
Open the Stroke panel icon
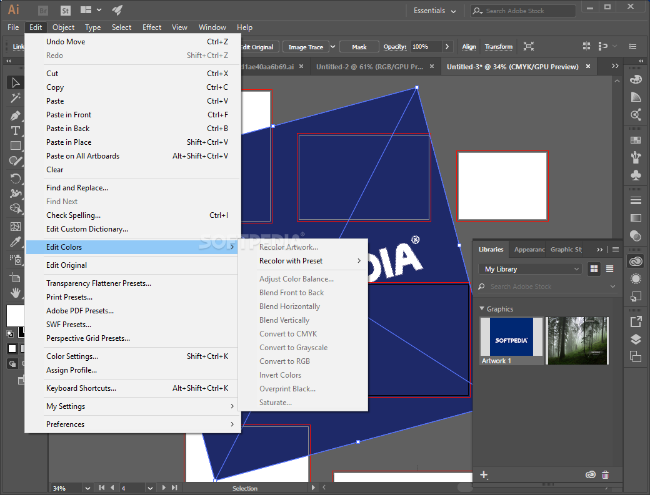[636, 201]
